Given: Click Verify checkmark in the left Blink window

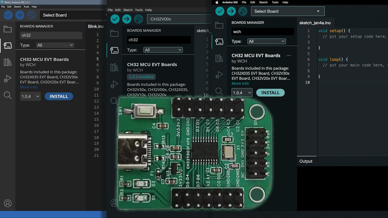Looking at the screenshot, I should pyautogui.click(x=8, y=15).
